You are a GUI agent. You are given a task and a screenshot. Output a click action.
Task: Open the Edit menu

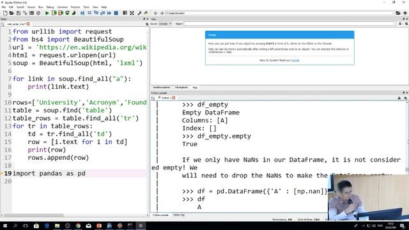tap(11, 7)
